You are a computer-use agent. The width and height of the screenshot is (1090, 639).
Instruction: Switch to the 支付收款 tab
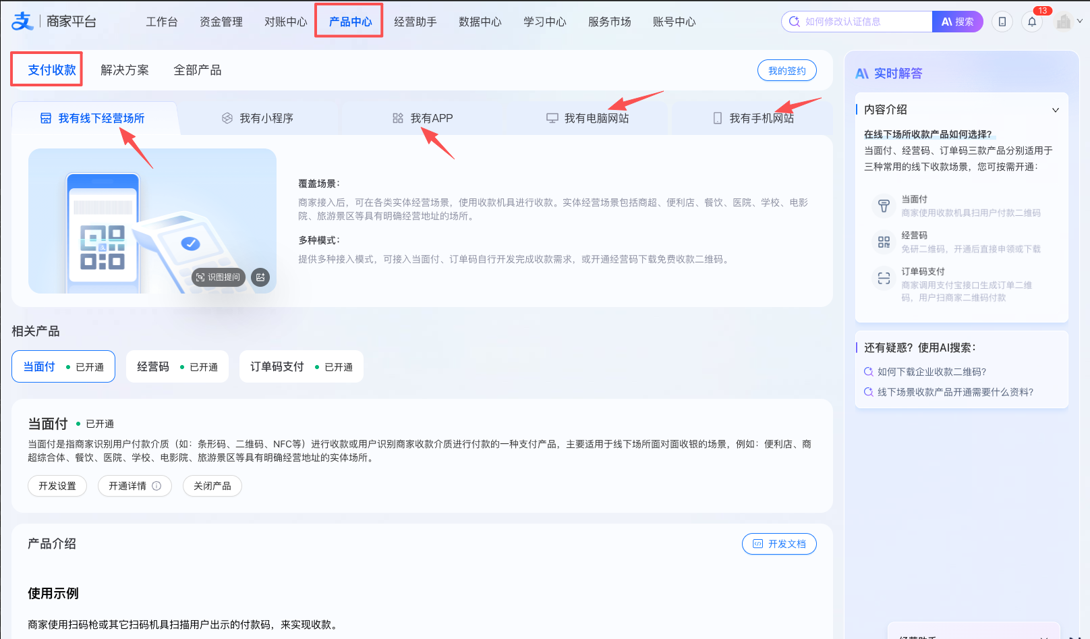(52, 70)
